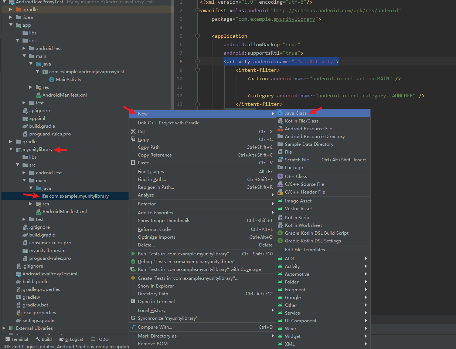456x349 pixels.
Task: Open the Local History submenu
Action: 203,311
